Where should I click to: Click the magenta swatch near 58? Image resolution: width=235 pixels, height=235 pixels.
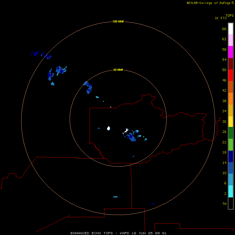[231, 52]
